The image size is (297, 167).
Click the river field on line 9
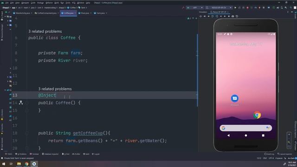(x=79, y=61)
